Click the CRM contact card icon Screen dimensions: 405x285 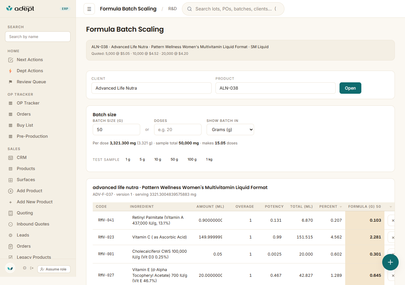[x=10, y=158]
